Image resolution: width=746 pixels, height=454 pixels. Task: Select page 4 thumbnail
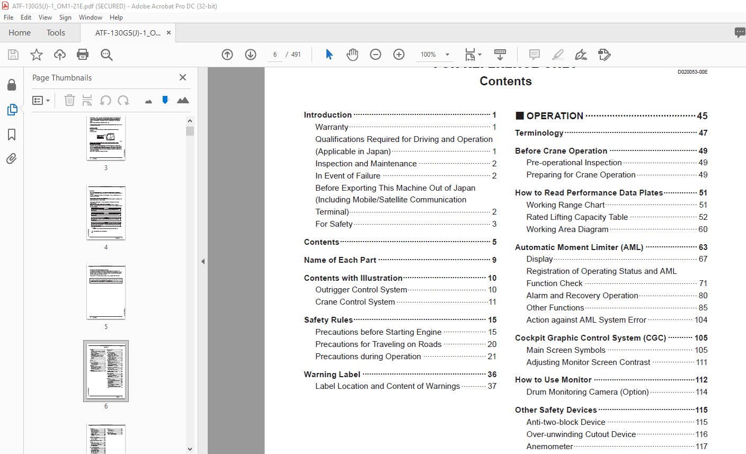point(106,213)
